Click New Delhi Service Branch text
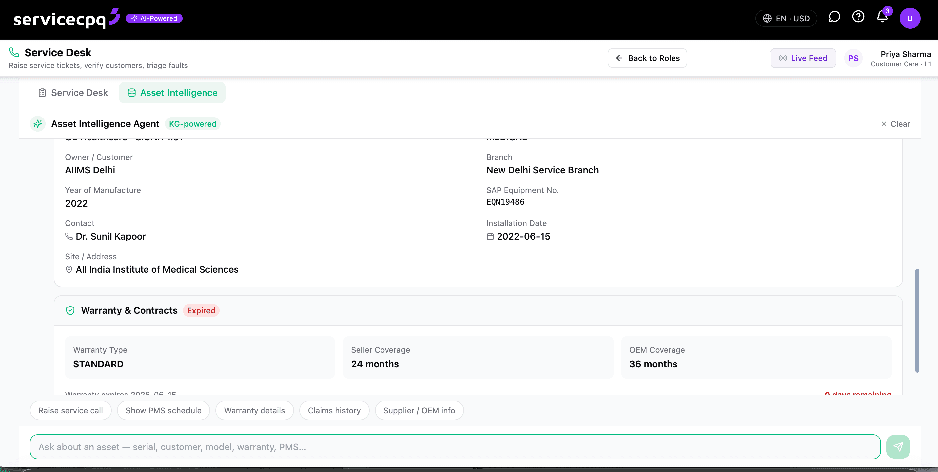The width and height of the screenshot is (938, 472). pos(542,170)
